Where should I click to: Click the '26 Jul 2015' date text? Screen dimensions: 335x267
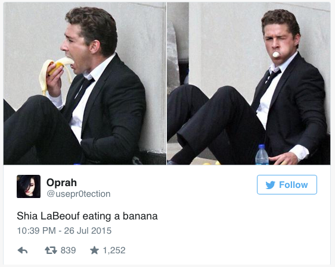point(88,231)
